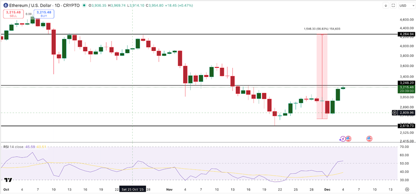Click the Nov label on the time axis
416x194 pixels.
tap(169, 190)
